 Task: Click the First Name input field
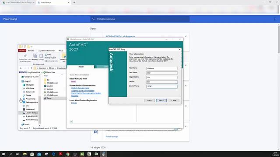click(x=162, y=68)
